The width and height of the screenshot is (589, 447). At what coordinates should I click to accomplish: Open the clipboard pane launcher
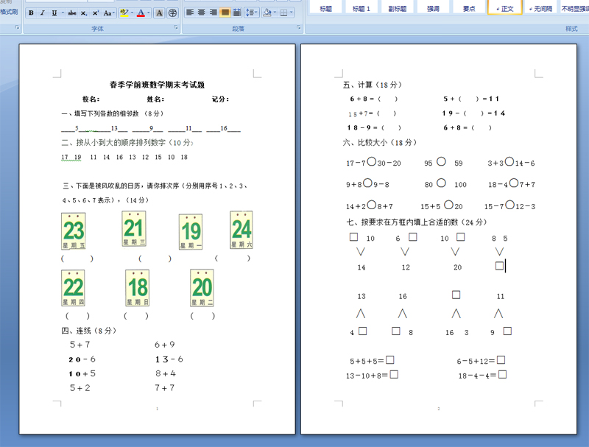click(17, 27)
